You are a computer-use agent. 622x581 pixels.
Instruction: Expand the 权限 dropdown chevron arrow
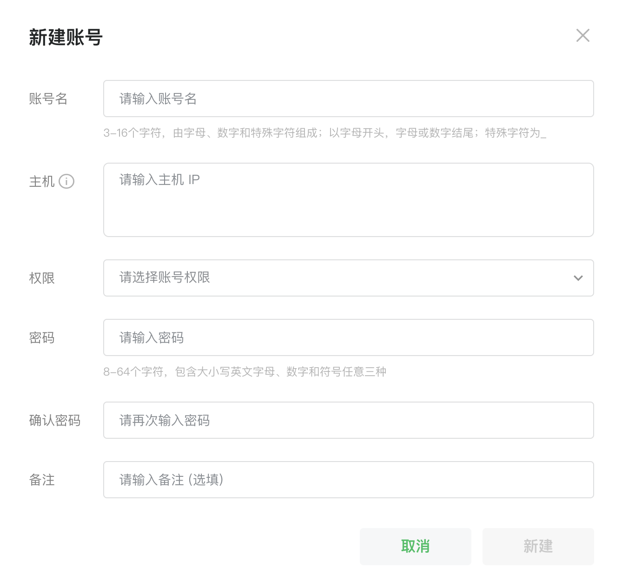(578, 278)
